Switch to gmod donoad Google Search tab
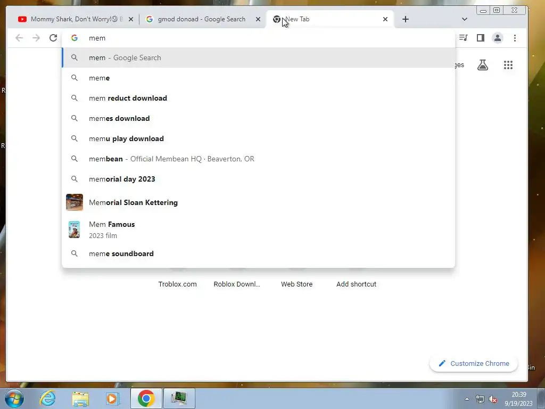The image size is (545, 409). [202, 19]
